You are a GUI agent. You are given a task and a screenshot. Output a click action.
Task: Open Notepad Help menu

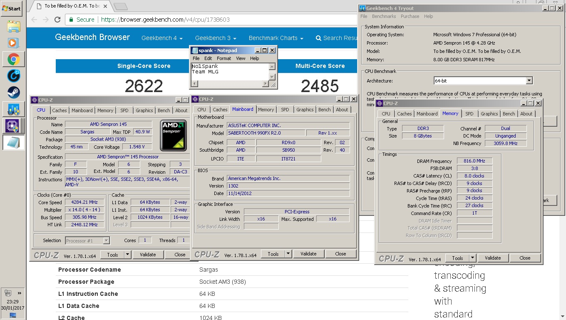[x=255, y=58]
